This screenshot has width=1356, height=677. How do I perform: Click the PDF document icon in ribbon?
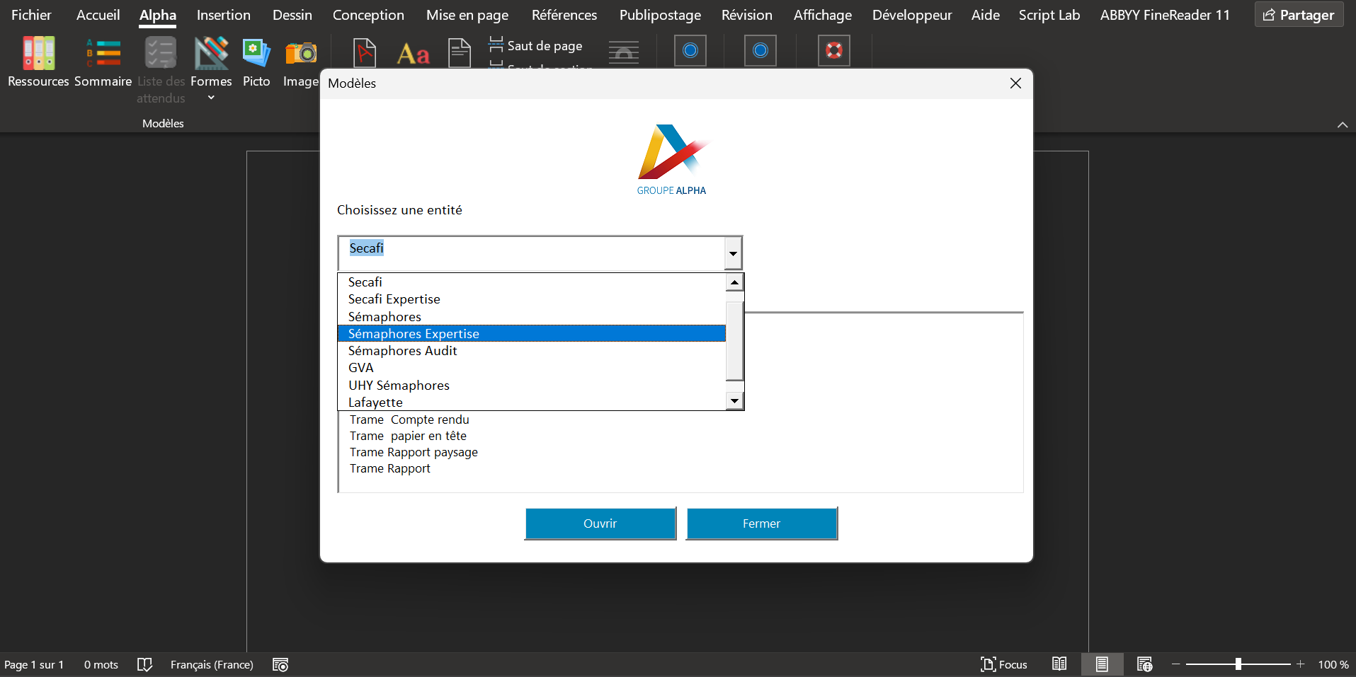365,53
